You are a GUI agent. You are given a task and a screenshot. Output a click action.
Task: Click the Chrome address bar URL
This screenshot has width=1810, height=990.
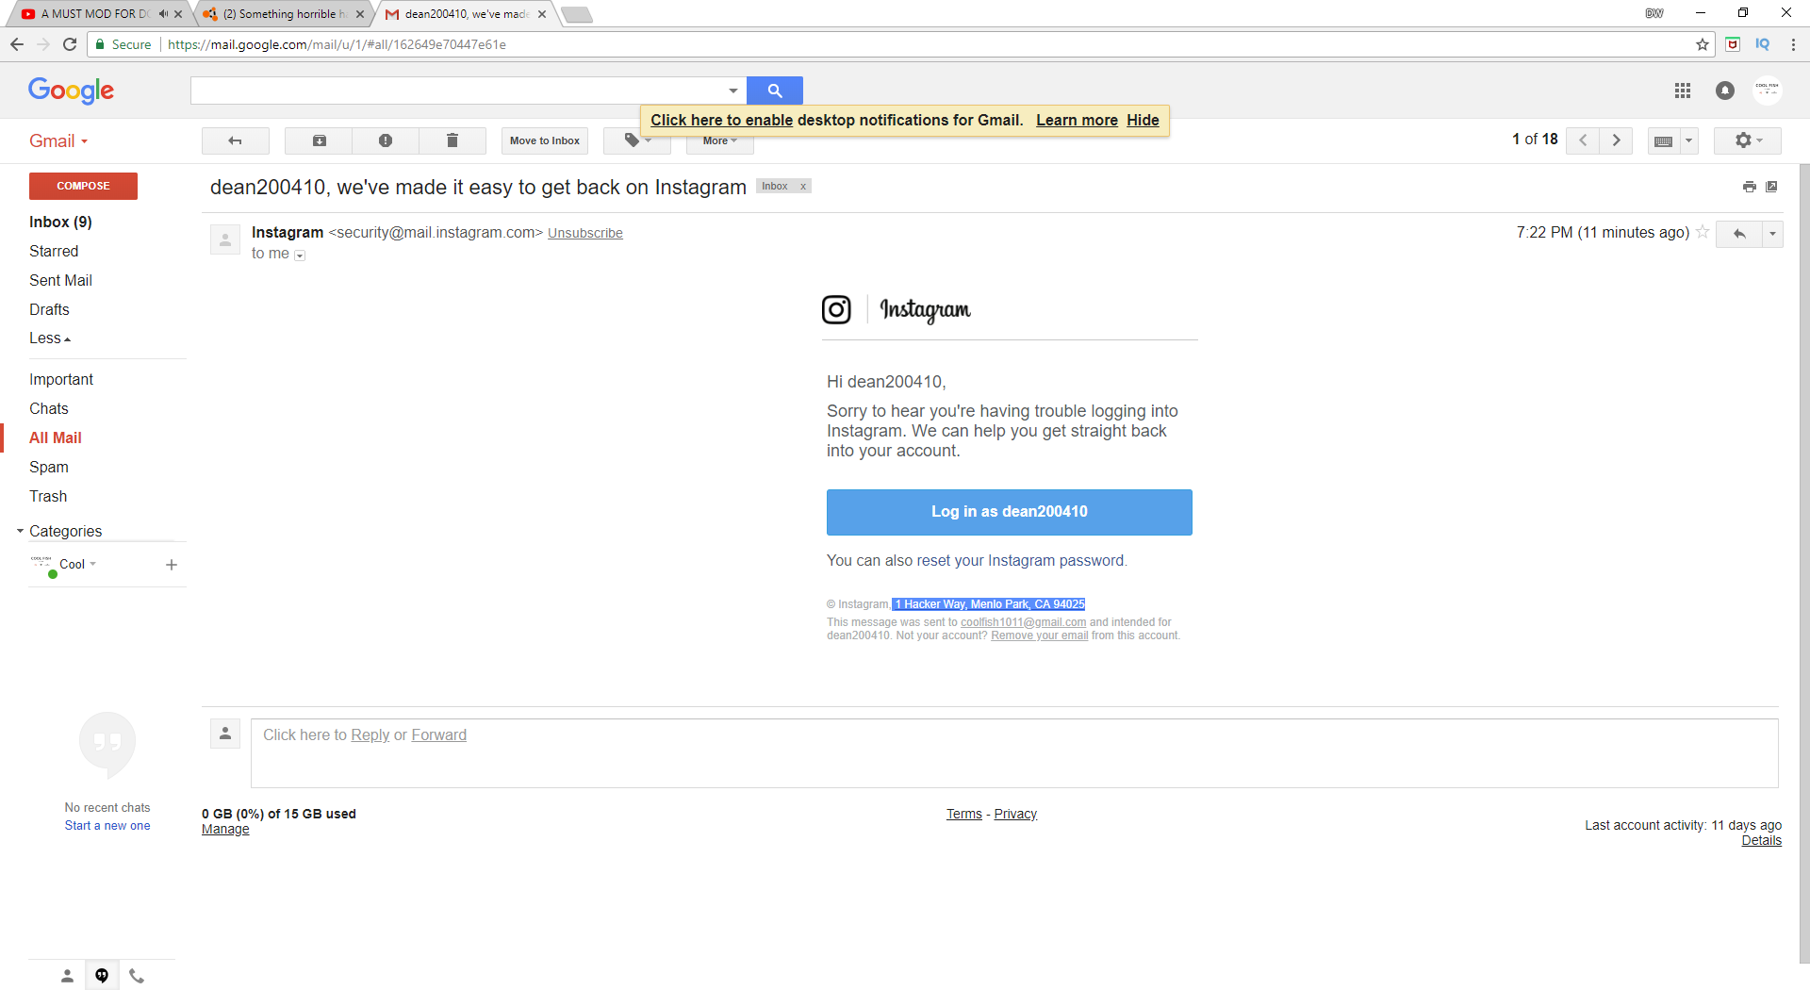[x=337, y=44]
